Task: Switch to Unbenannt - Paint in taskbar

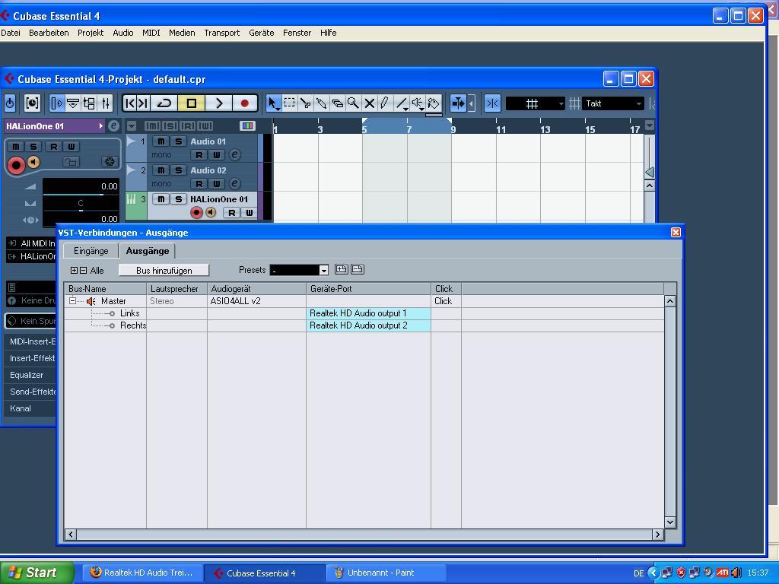Action: (x=386, y=573)
